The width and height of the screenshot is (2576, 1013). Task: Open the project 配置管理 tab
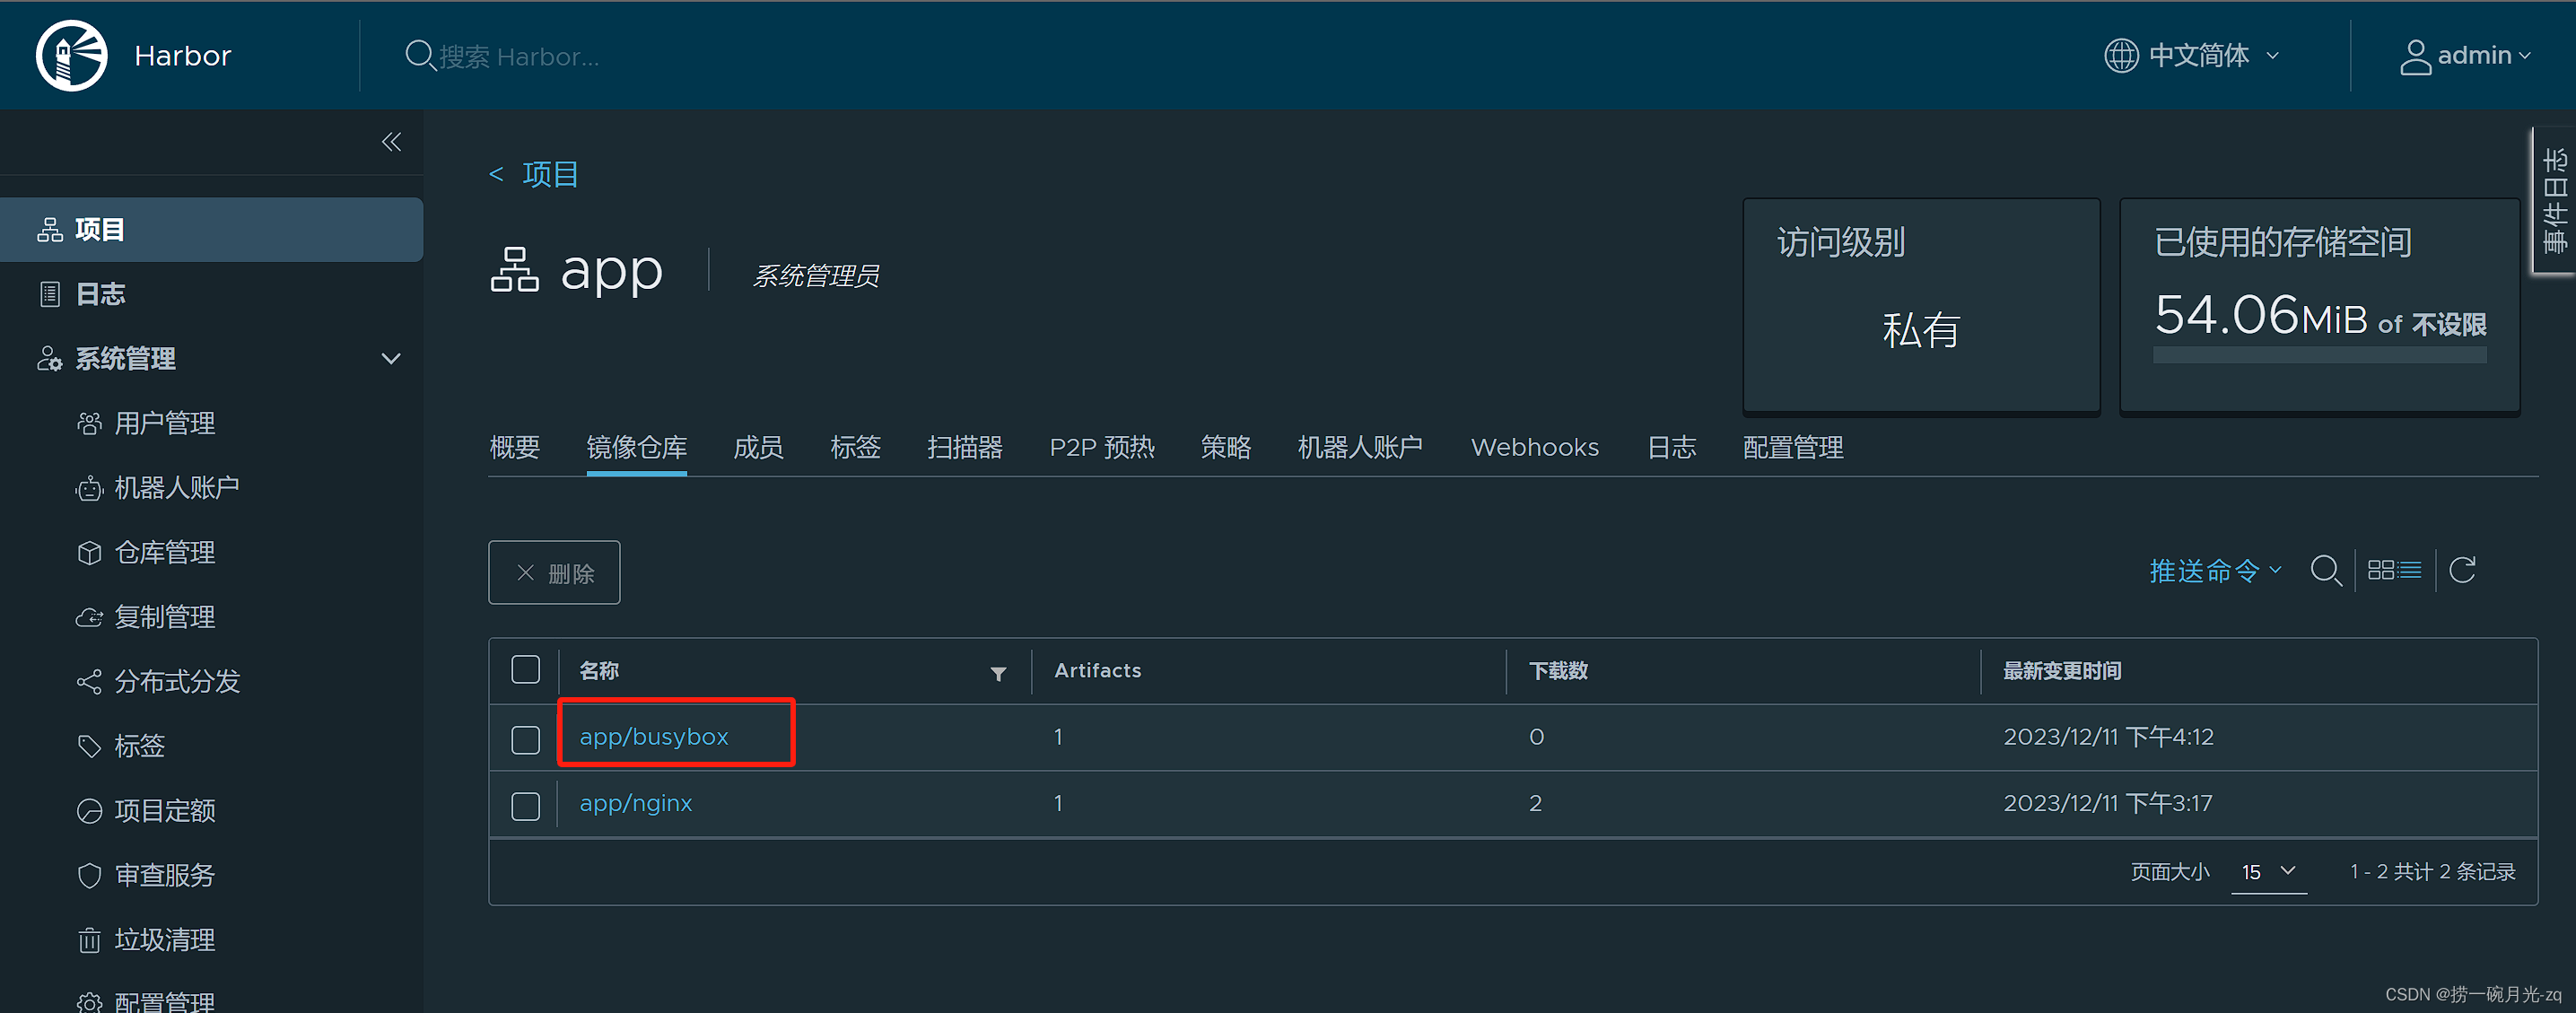click(1792, 447)
